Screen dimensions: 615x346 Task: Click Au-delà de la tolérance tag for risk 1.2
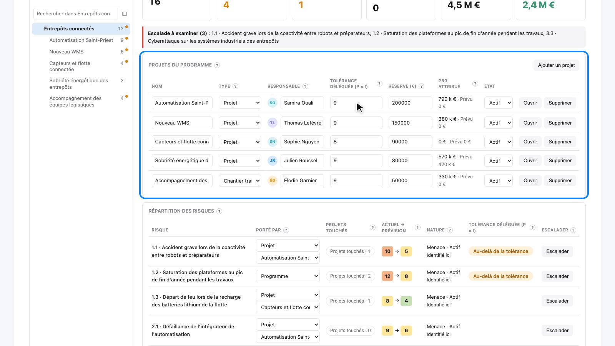[x=500, y=276]
